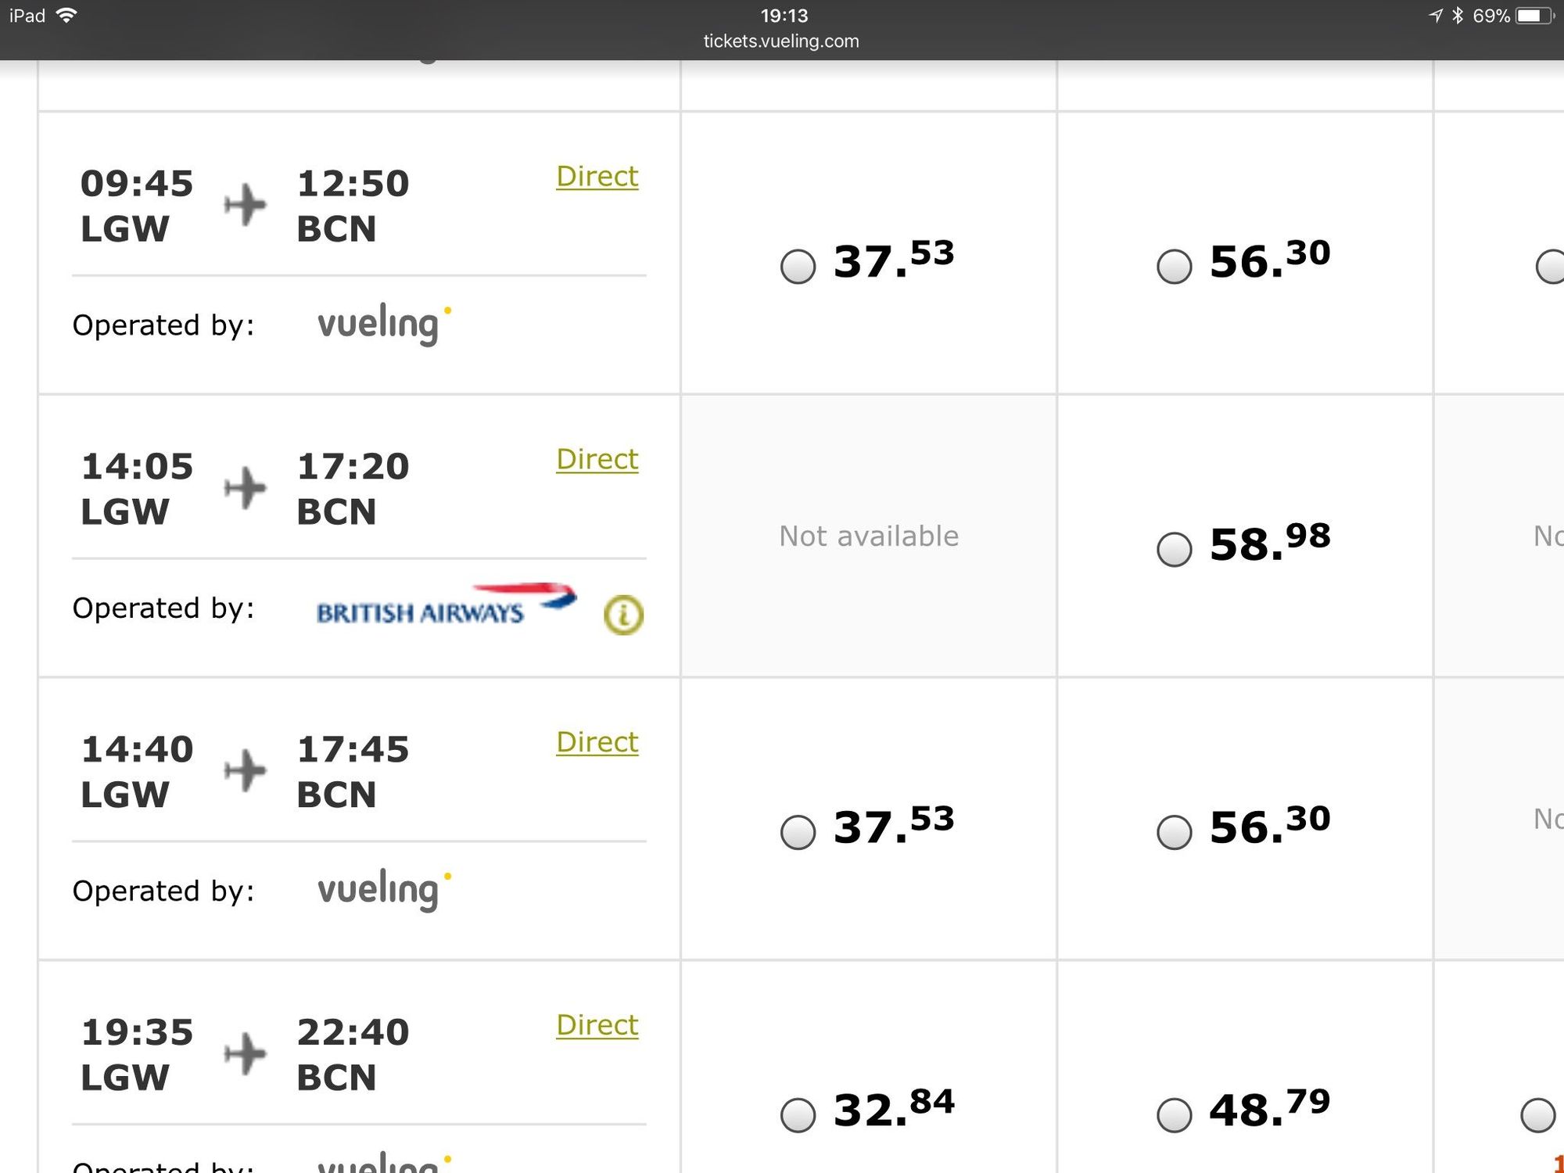Pick the 56.30 fare for the 14:40 flight
The width and height of the screenshot is (1564, 1173).
tap(1175, 832)
